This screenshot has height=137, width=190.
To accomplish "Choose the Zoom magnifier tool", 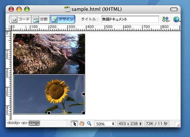I will [89, 123].
